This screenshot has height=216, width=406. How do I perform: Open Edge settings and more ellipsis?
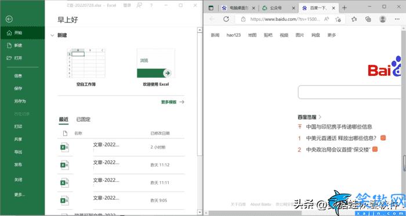(397, 19)
